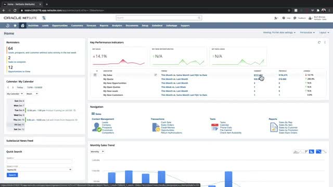Open the Activities menu
333x187 pixels.
coord(33,25)
